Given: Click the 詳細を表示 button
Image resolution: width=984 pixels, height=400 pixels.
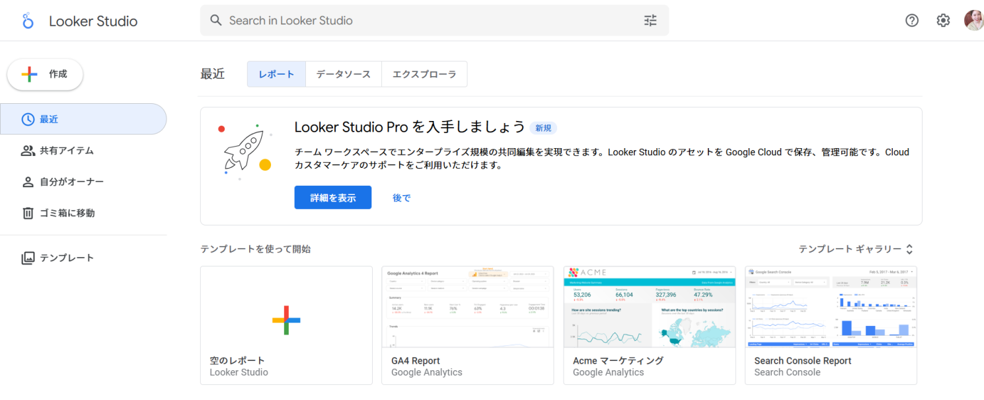Looking at the screenshot, I should coord(332,198).
